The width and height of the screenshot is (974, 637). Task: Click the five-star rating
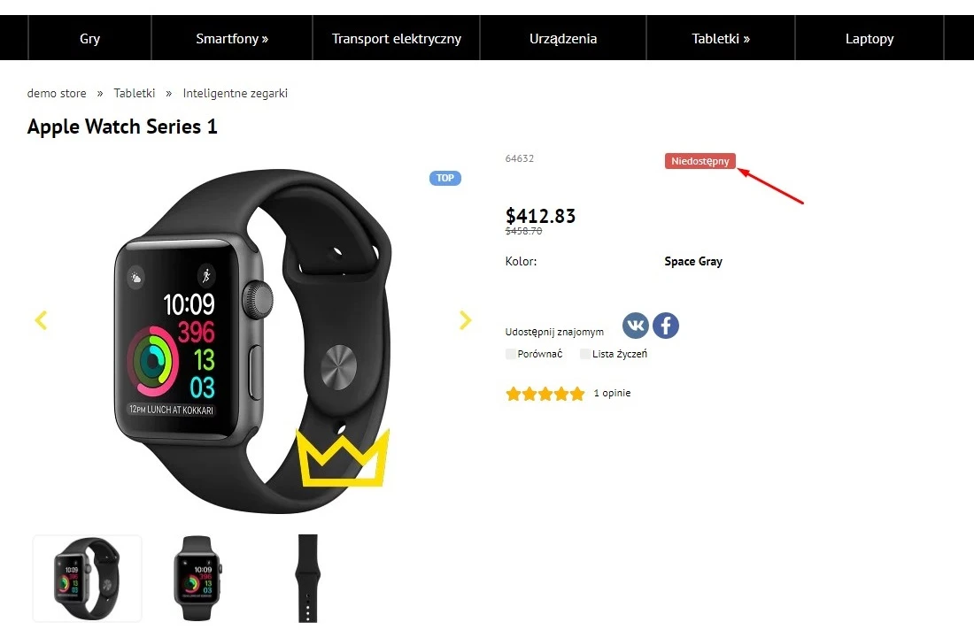pyautogui.click(x=545, y=394)
